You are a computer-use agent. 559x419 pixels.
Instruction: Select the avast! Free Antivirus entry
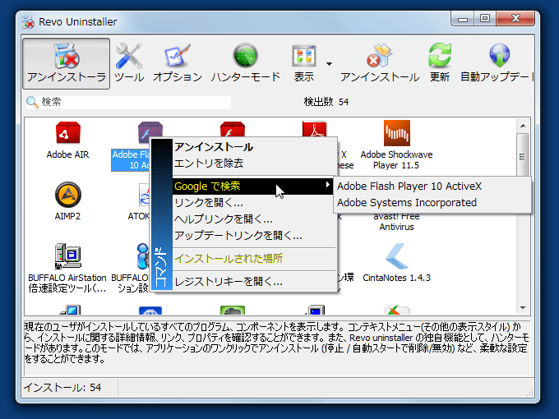396,222
